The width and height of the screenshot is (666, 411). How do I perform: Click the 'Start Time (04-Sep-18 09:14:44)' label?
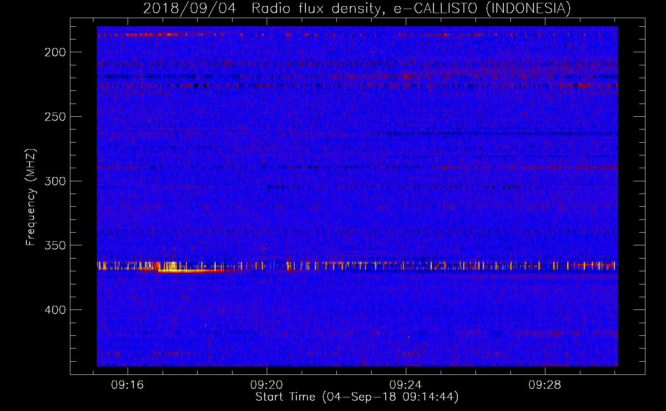357,397
